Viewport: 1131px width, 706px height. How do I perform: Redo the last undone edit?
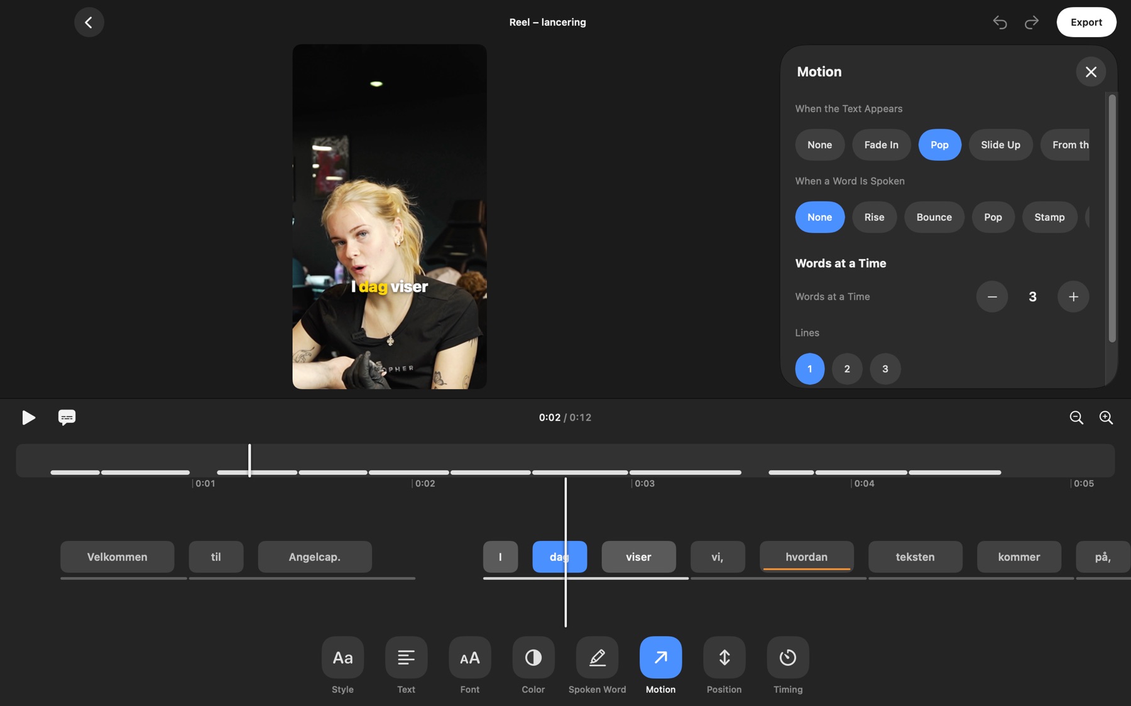click(x=1031, y=22)
